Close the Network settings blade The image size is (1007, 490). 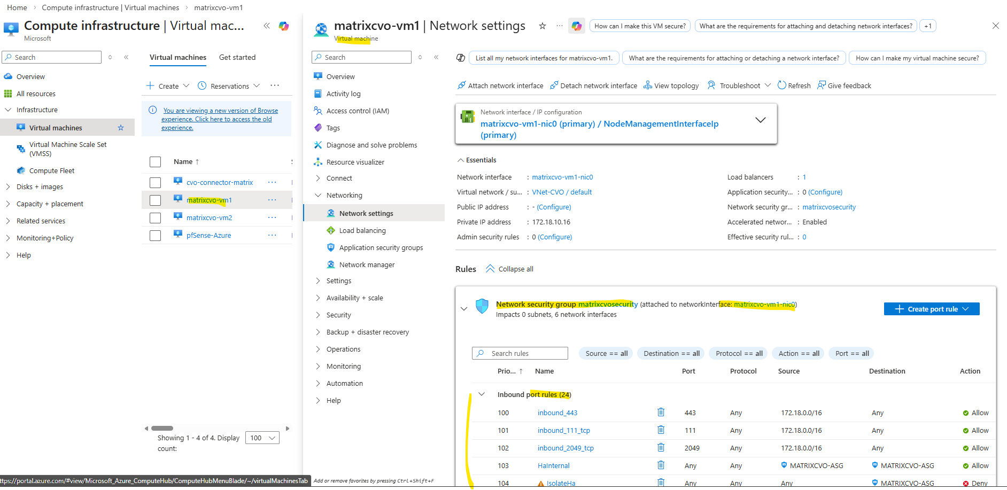pos(995,26)
